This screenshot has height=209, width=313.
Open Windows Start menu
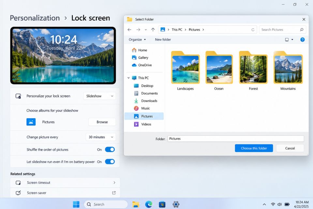coord(76,204)
